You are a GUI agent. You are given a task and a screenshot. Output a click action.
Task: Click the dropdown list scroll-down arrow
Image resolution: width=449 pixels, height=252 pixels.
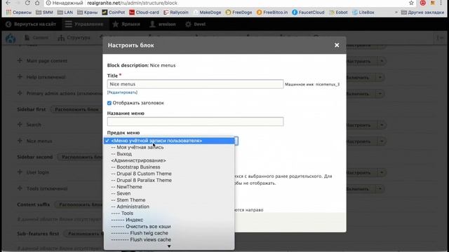[x=169, y=246]
